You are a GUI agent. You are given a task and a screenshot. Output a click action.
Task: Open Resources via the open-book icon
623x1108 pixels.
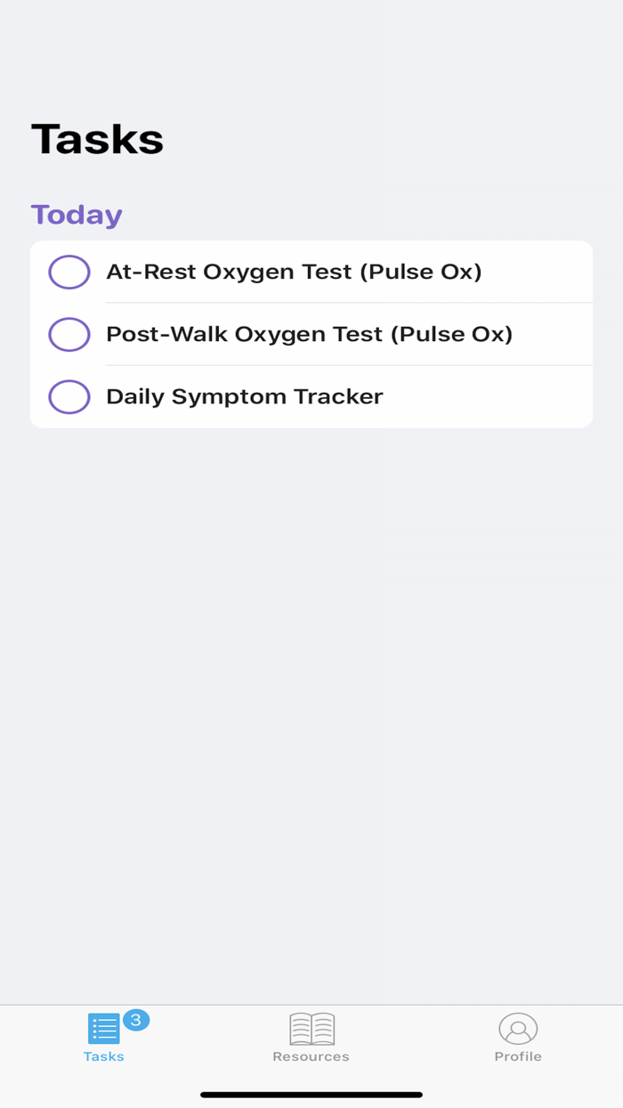pyautogui.click(x=311, y=1029)
